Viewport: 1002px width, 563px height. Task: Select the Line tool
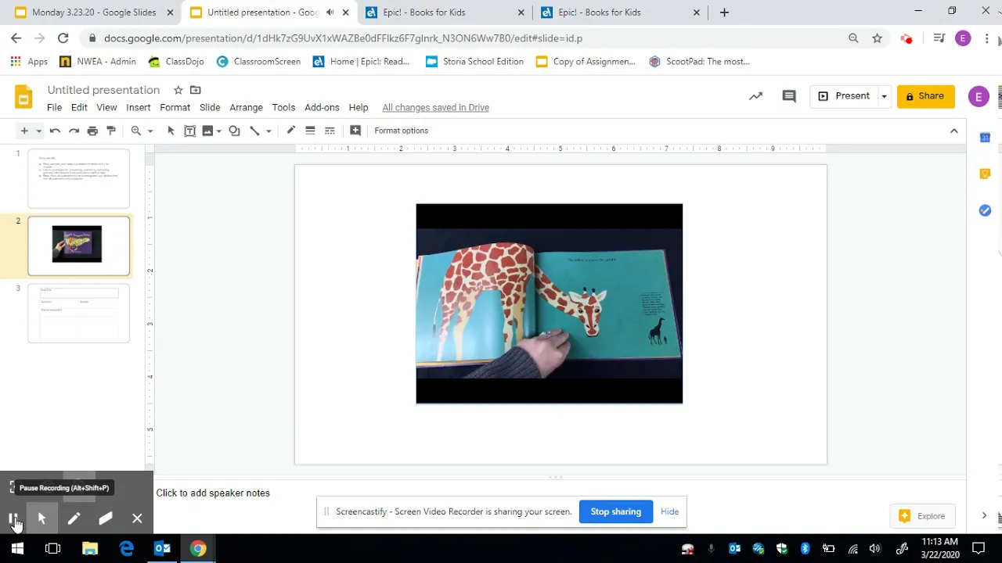click(x=254, y=131)
